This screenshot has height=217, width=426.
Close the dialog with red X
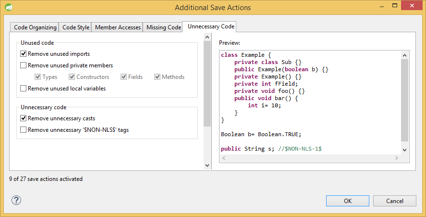coord(412,5)
